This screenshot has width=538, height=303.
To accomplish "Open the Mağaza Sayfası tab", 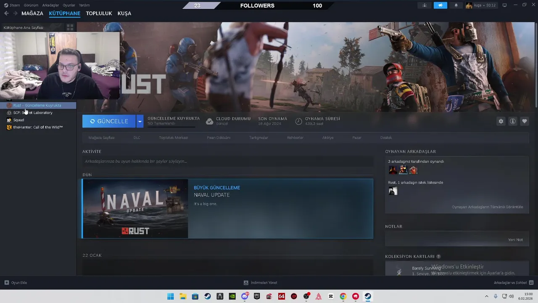I will (101, 138).
